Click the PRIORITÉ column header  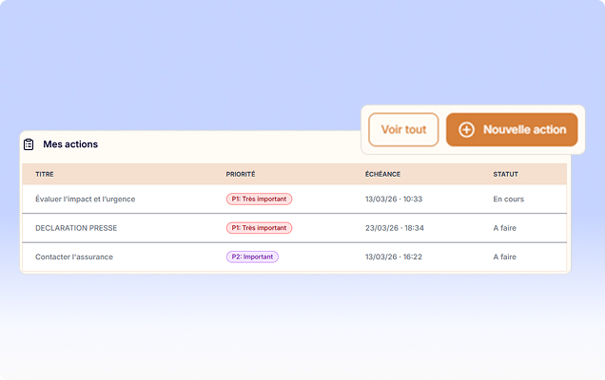(x=241, y=175)
